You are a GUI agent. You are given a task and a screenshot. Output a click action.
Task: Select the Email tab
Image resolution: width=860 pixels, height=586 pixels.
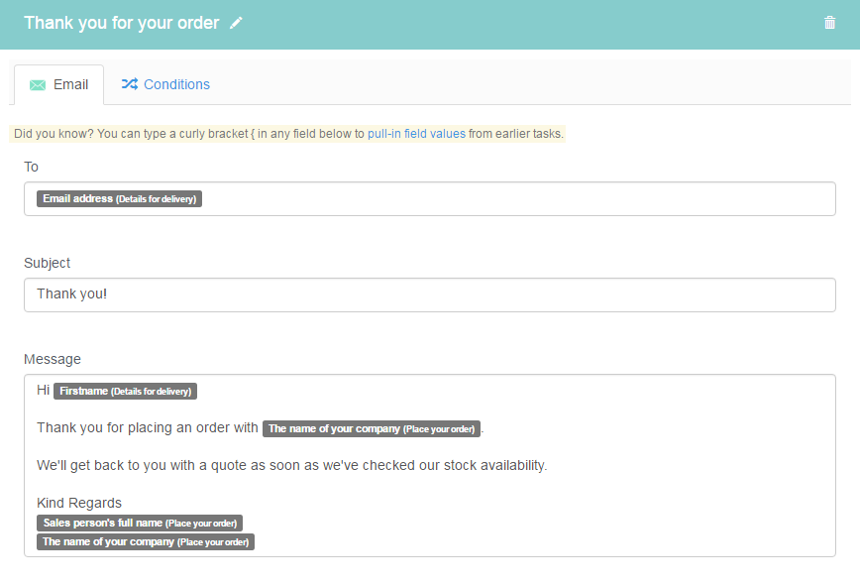pyautogui.click(x=59, y=84)
